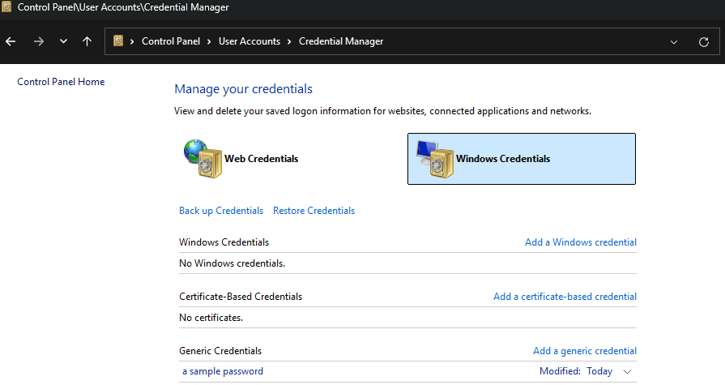Viewport: 725px width, 385px height.
Task: Select the Web Credentials tab label
Action: (261, 159)
